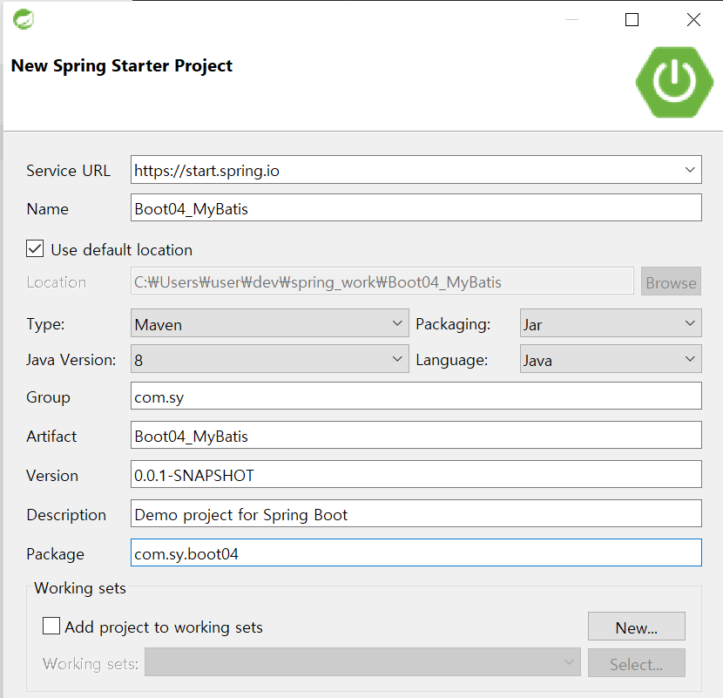Click the Artifact field with Boot04_MyBatis

coord(416,435)
